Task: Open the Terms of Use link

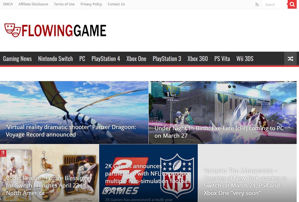Action: (x=64, y=4)
